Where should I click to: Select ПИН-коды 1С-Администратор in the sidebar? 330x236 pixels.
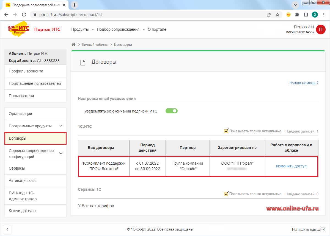tap(35, 196)
